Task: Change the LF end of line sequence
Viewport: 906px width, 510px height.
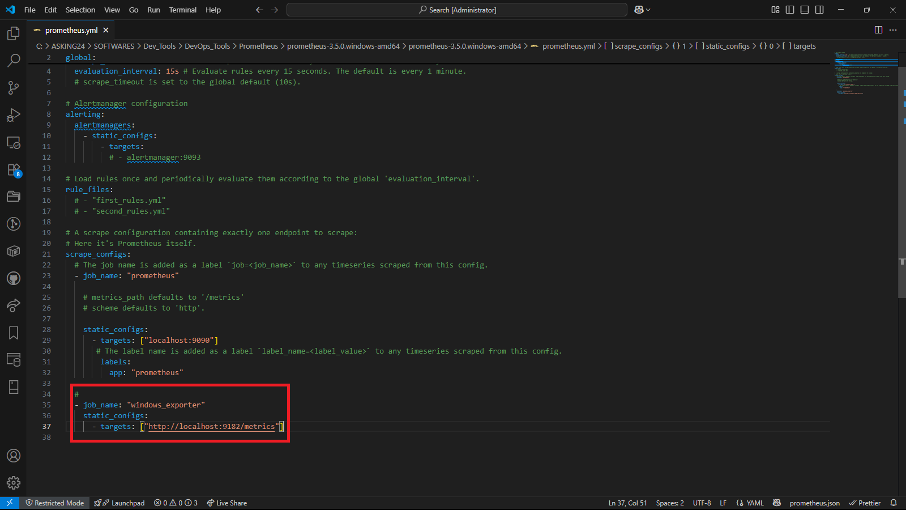Action: [723, 503]
